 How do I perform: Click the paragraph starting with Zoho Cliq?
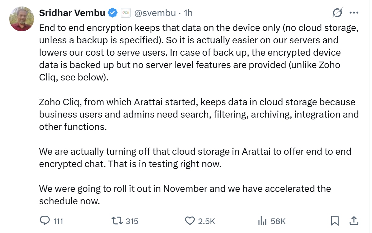(198, 114)
